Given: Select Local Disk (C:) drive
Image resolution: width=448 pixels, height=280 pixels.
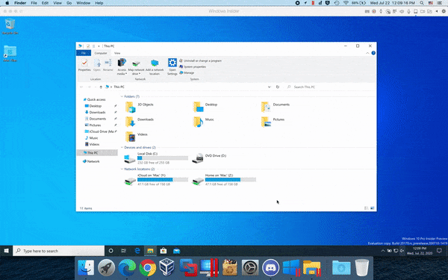Looking at the screenshot, I should pyautogui.click(x=156, y=158).
